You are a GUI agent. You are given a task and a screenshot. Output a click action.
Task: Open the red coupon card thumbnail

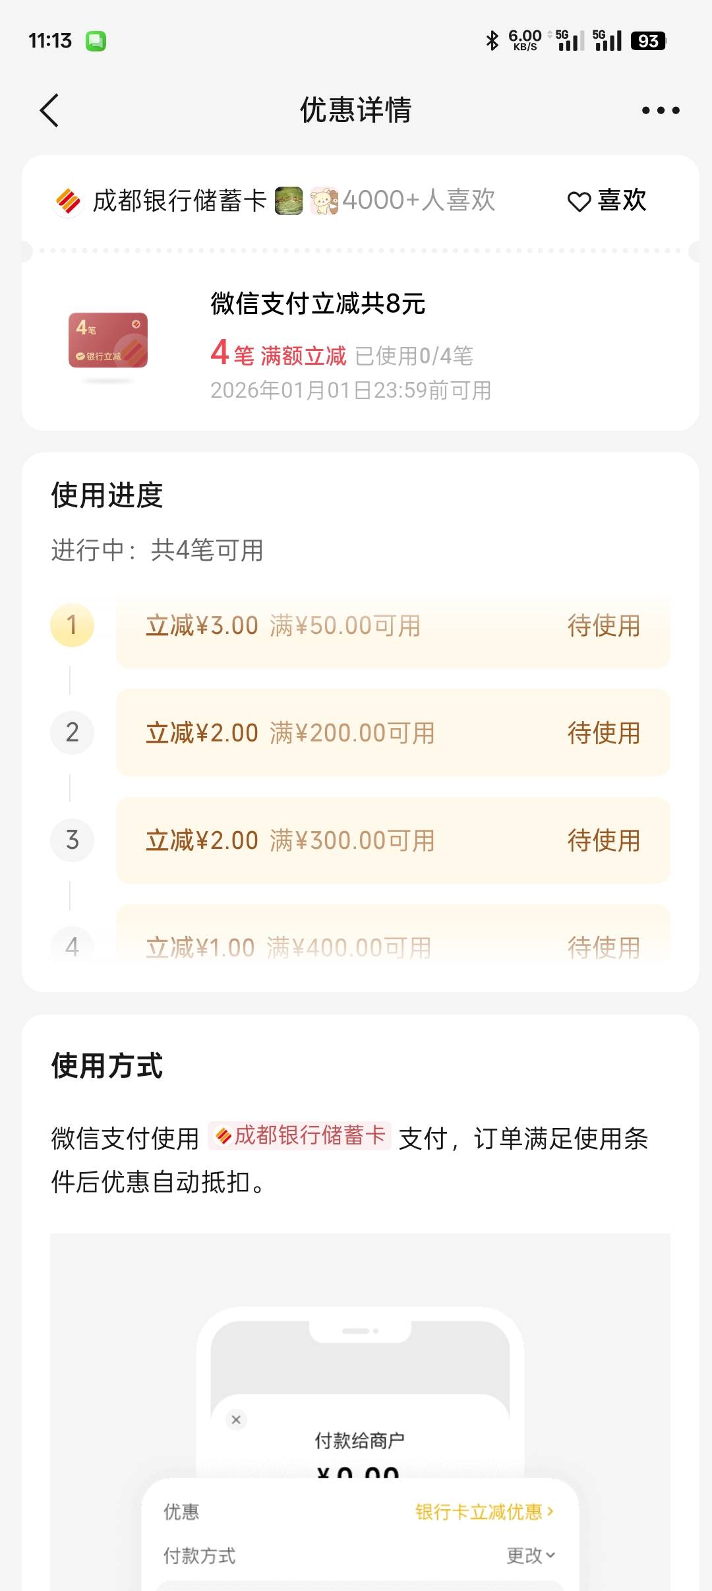[x=108, y=340]
